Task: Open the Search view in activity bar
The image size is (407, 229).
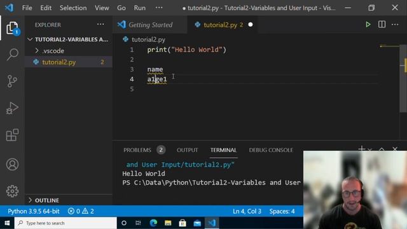Action: (12, 55)
